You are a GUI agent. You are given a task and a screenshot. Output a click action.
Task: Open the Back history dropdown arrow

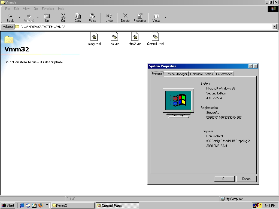coord(19,18)
